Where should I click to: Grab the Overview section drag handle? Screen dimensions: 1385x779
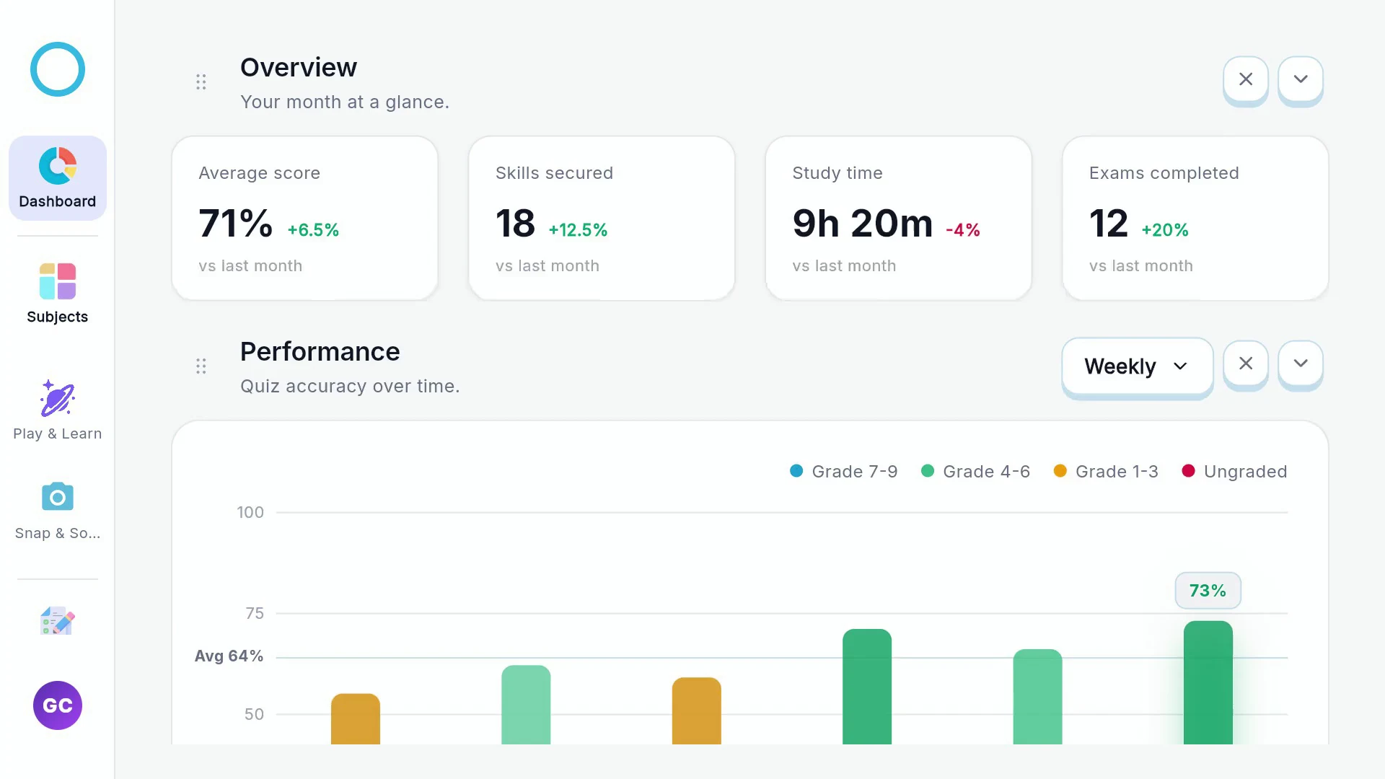pyautogui.click(x=201, y=82)
